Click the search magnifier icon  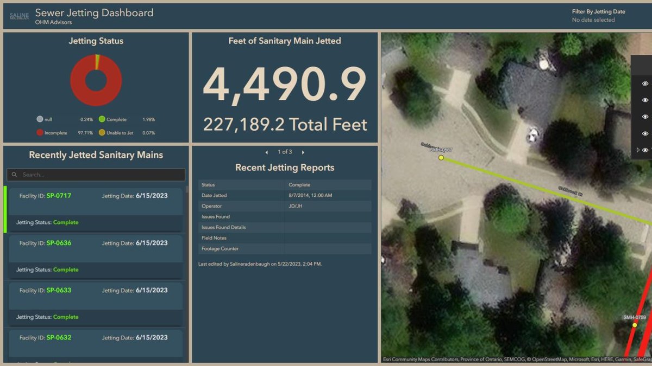tap(14, 175)
